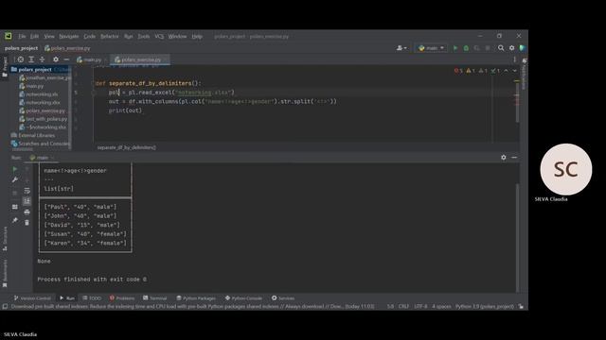Open the View menu
Image resolution: width=606 pixels, height=340 pixels.
tap(49, 36)
